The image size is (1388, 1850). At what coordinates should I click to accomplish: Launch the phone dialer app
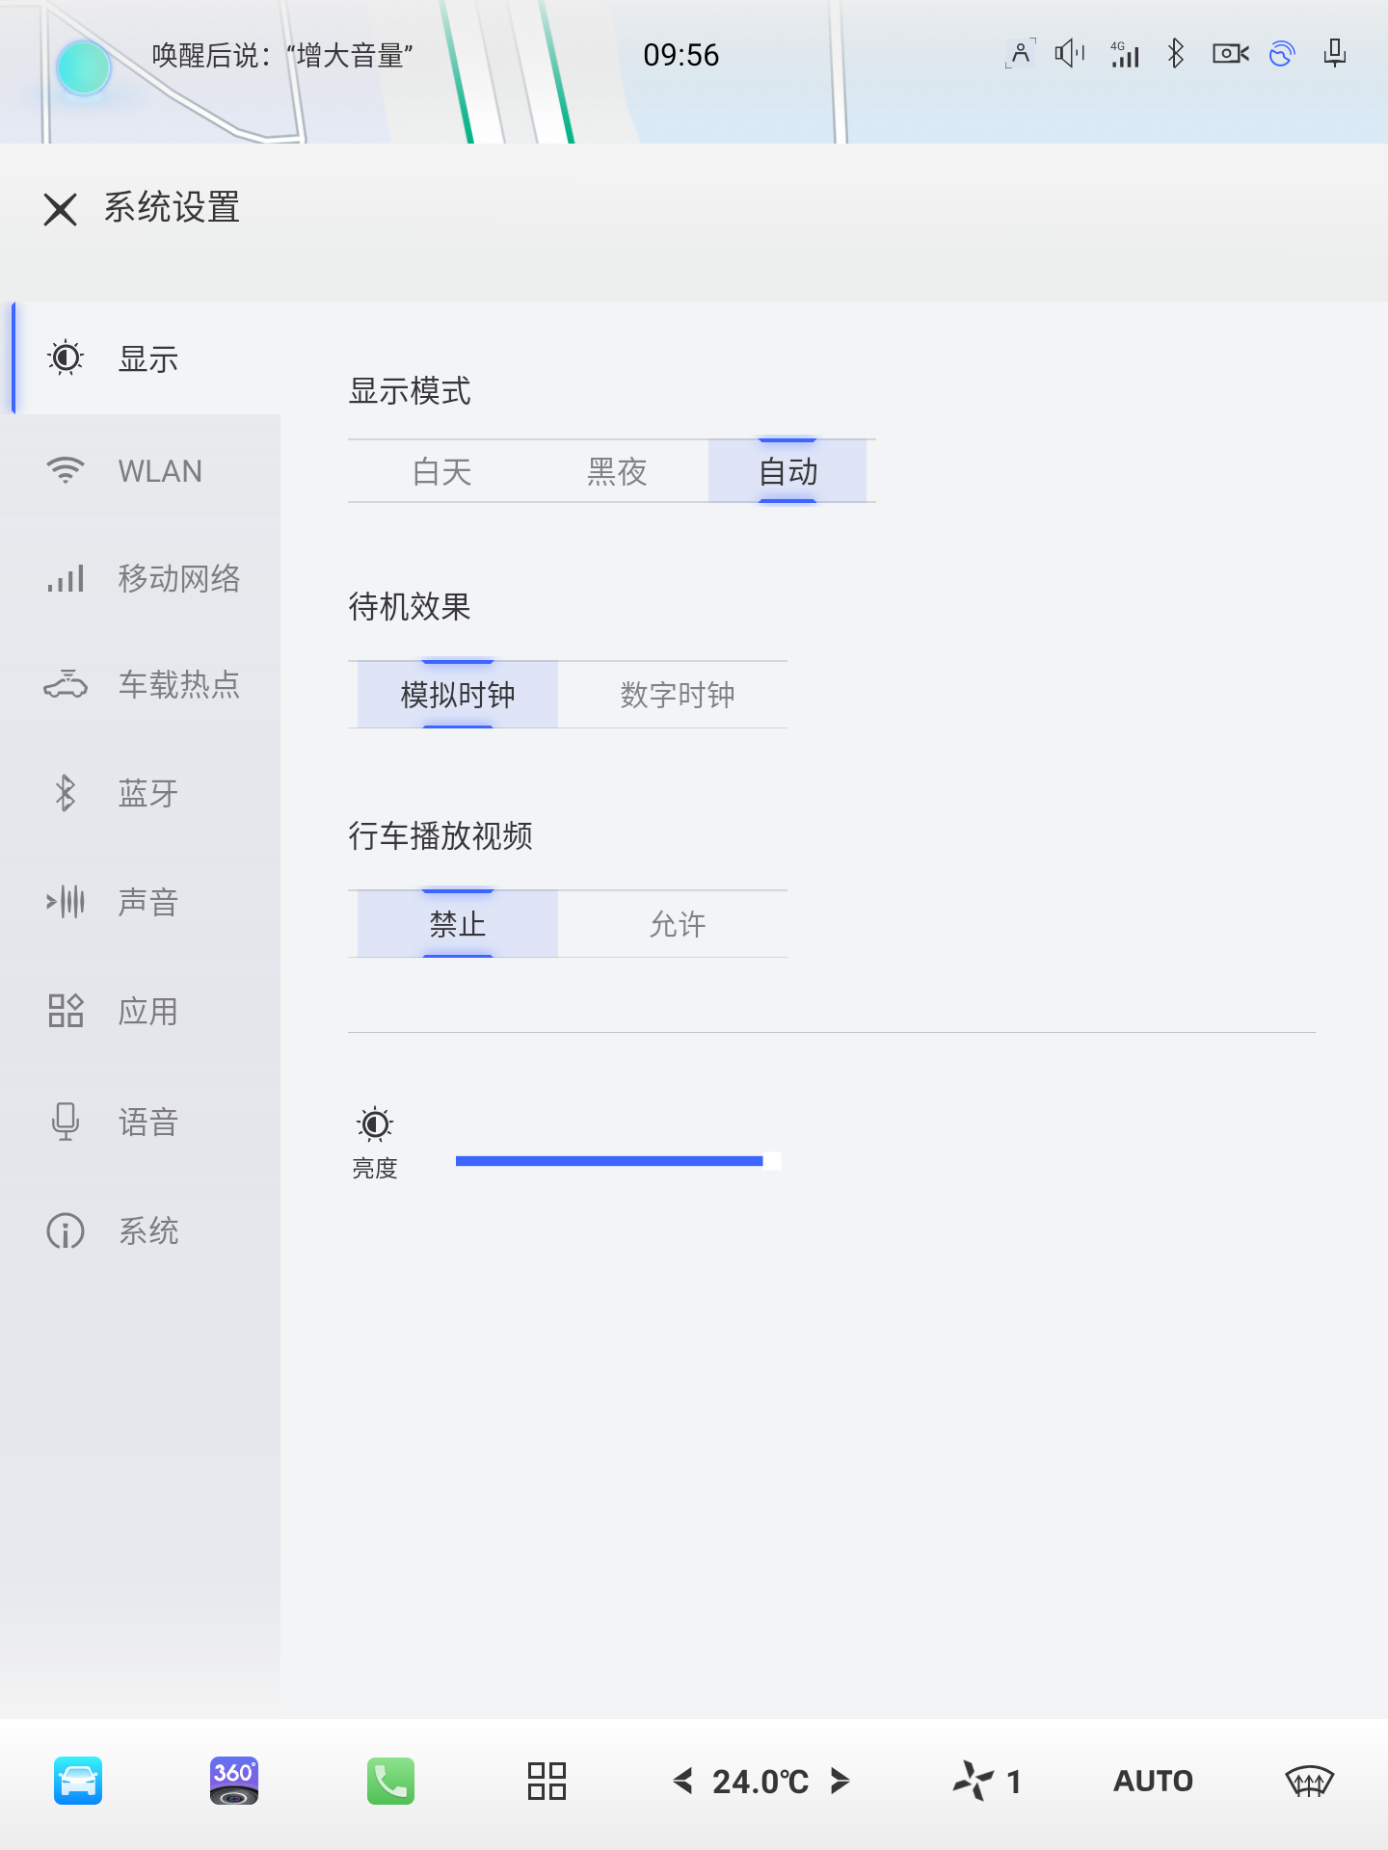tap(390, 1781)
